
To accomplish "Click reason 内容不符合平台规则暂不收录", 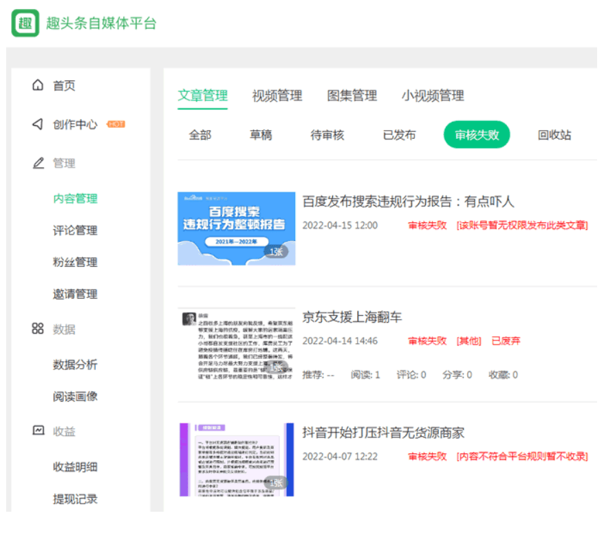I will click(522, 457).
